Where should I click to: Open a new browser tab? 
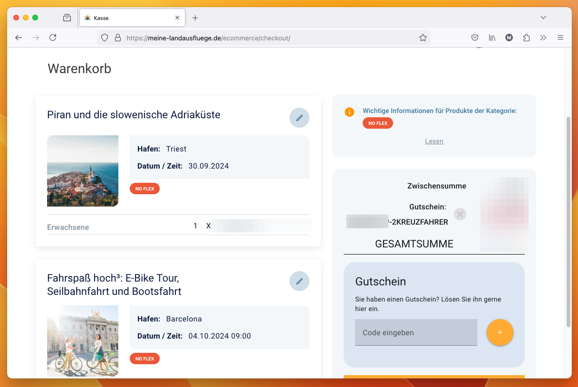pos(195,18)
